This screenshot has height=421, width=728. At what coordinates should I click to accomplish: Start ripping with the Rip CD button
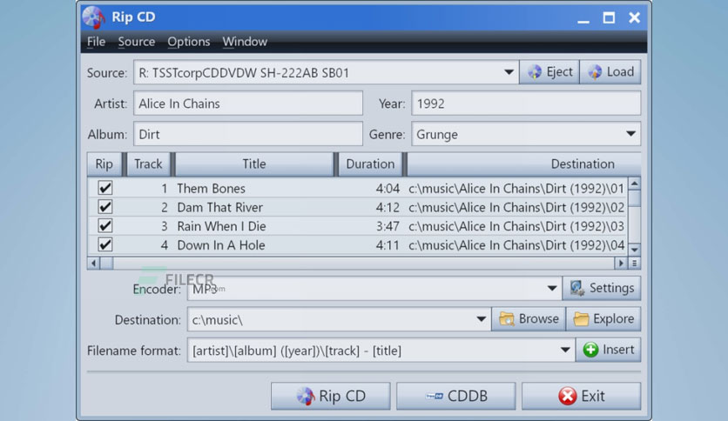coord(331,396)
